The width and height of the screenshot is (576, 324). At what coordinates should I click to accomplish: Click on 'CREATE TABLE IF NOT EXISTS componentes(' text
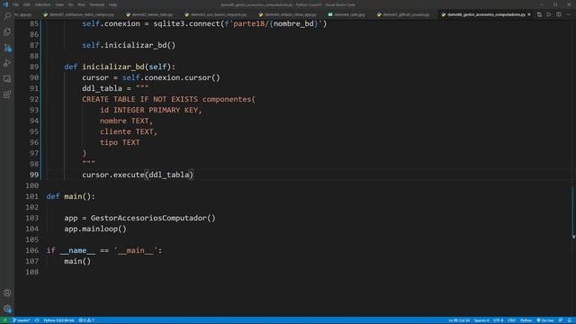168,99
